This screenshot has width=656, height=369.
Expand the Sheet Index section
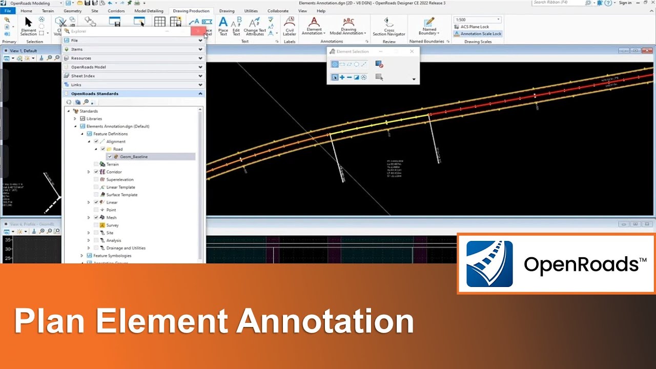click(133, 76)
